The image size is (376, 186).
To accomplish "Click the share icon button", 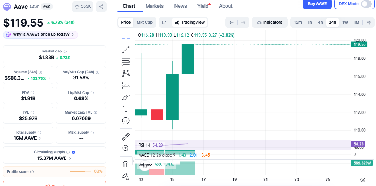I will (101, 7).
